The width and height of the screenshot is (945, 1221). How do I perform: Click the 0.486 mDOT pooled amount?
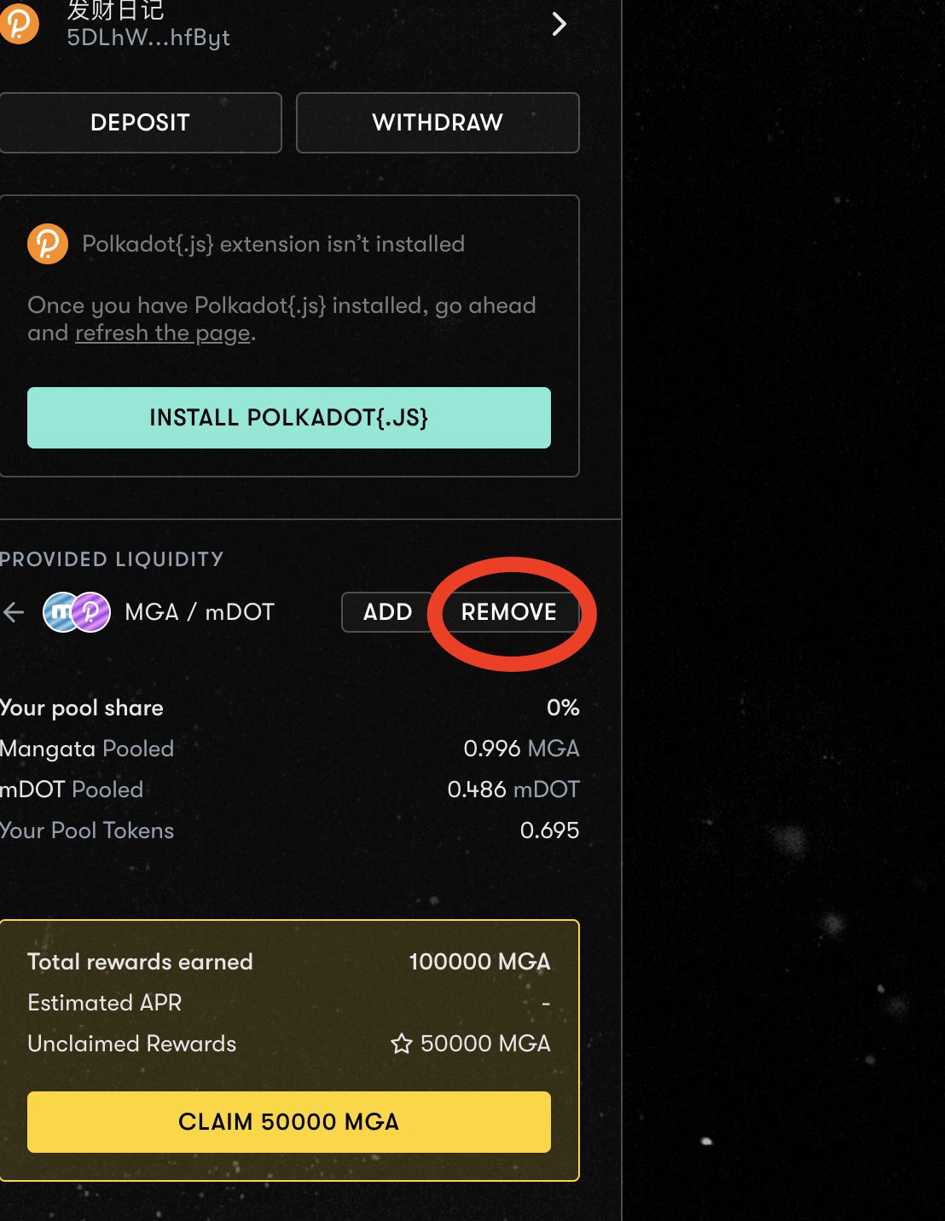click(513, 790)
